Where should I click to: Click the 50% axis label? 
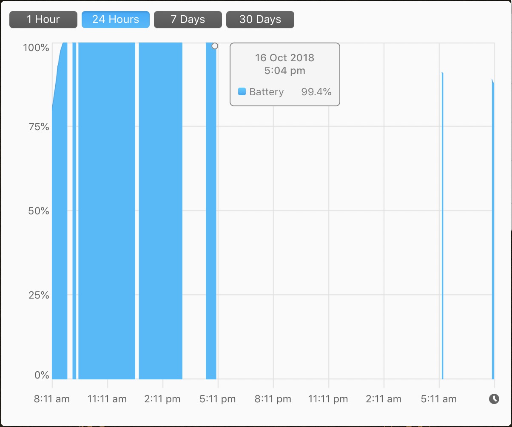[39, 211]
